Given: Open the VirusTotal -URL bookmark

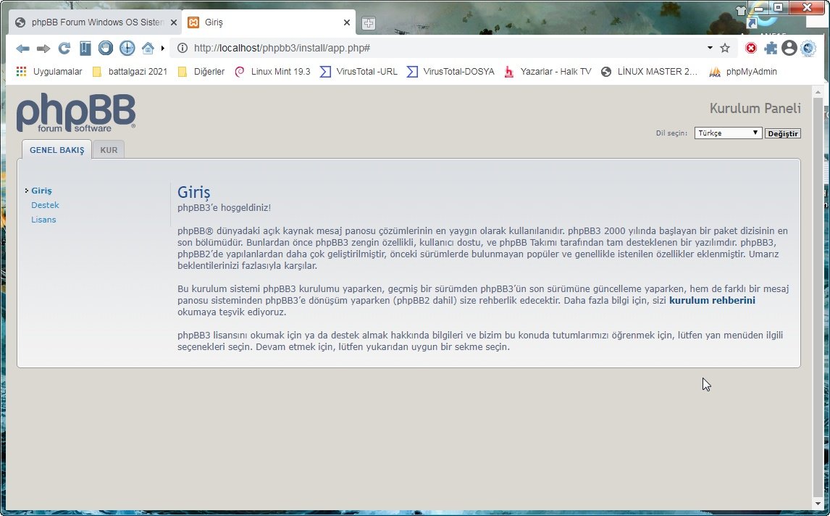Looking at the screenshot, I should [x=359, y=72].
